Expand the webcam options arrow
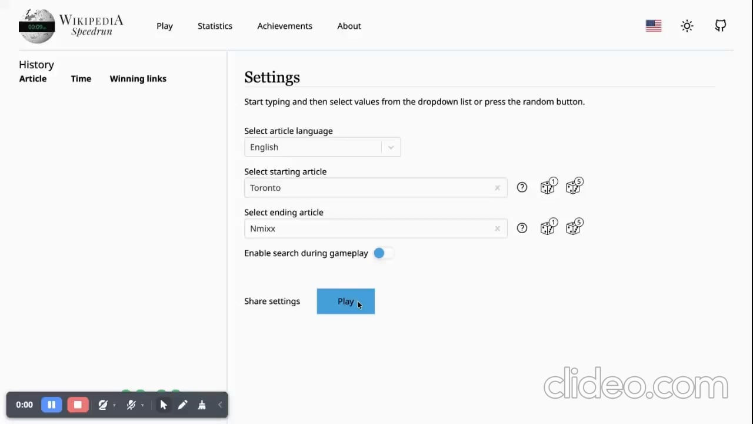The image size is (753, 424). tap(114, 405)
